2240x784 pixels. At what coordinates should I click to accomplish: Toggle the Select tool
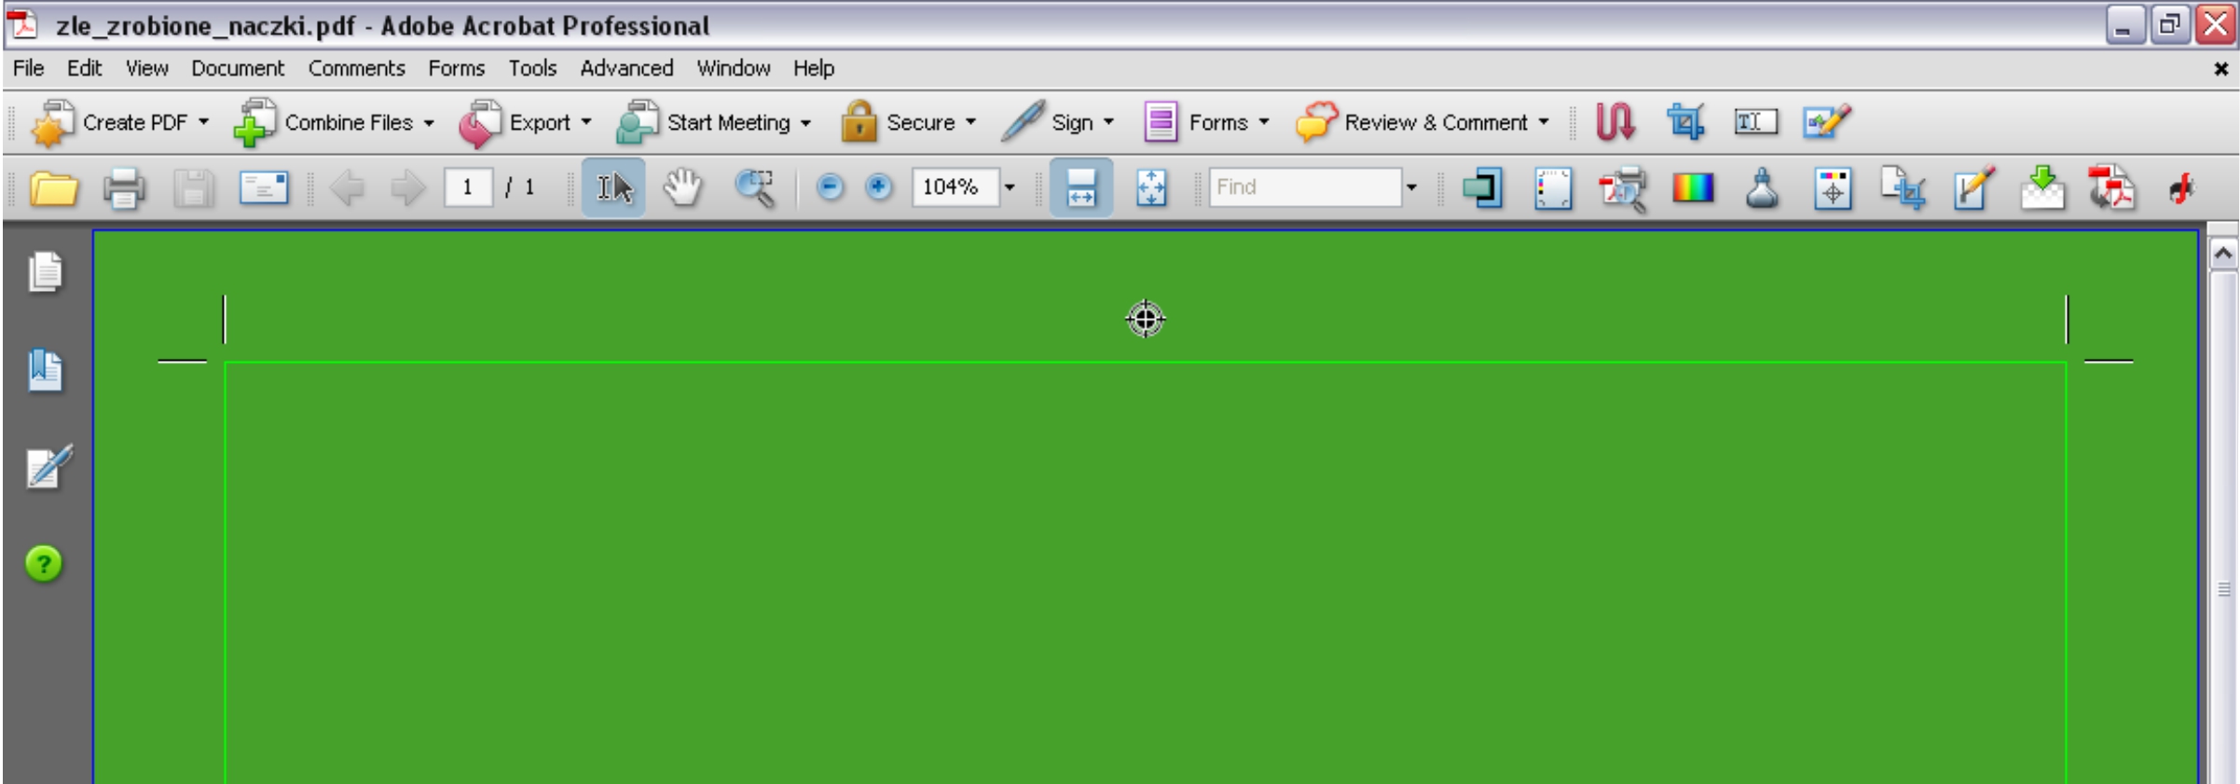tap(613, 188)
